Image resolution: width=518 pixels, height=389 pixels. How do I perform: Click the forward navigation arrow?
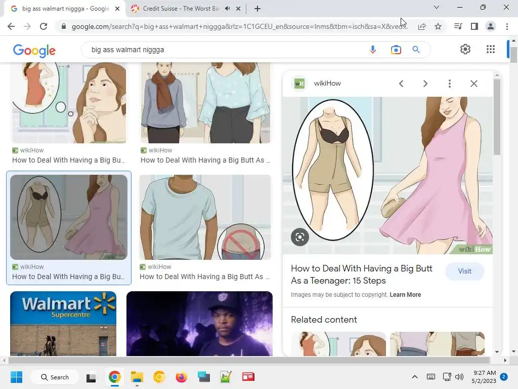27,26
